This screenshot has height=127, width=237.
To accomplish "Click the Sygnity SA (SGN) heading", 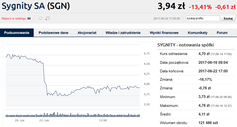I will [36, 6].
